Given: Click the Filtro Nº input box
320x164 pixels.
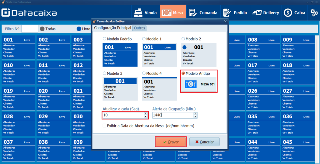Looking at the screenshot, I should coord(30,29).
